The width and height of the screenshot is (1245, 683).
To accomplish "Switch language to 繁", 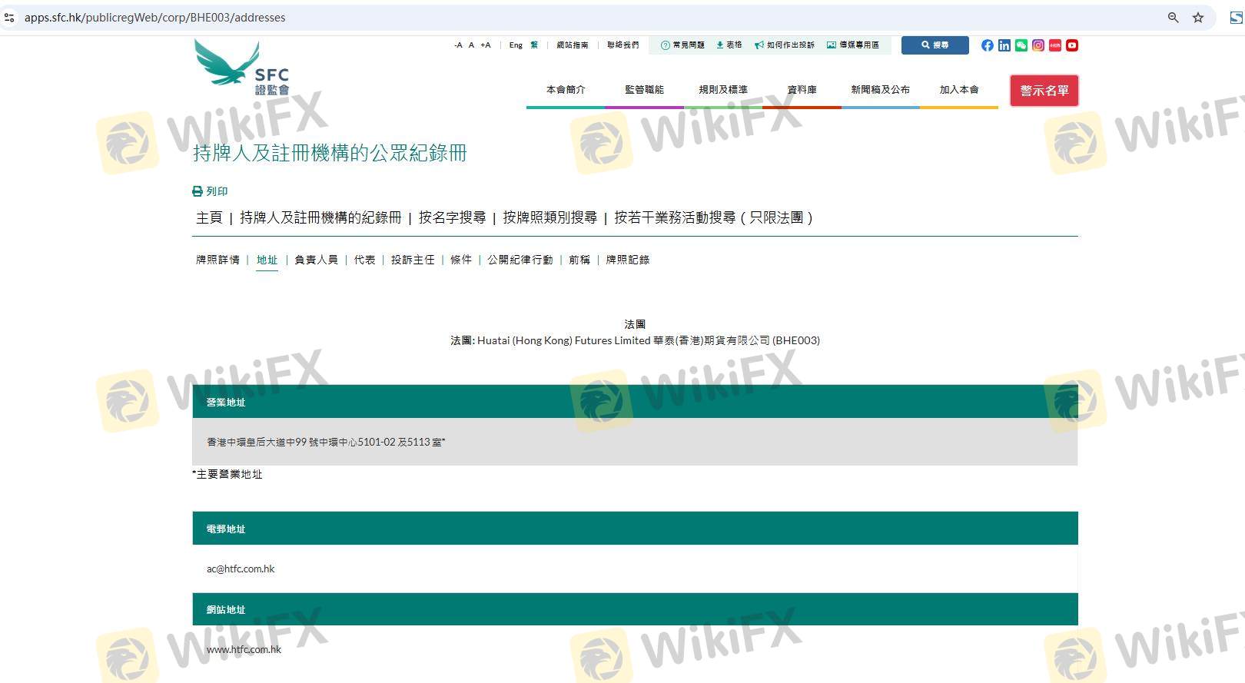I will pos(534,45).
